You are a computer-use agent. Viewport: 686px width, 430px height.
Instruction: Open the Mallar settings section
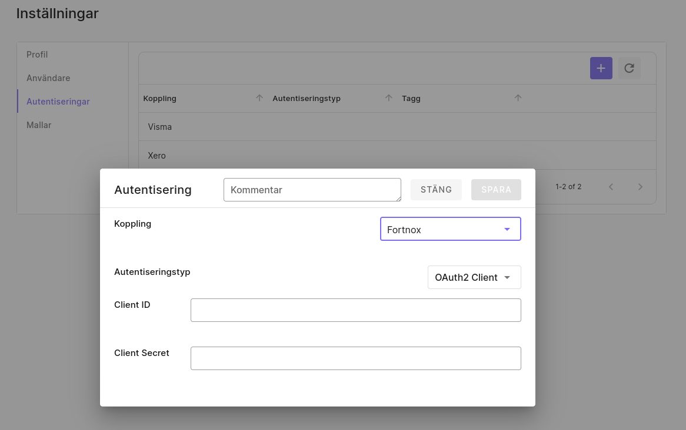[x=39, y=125]
